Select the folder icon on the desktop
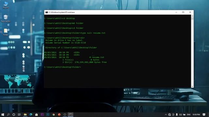This screenshot has width=209, height=117. pyautogui.click(x=6, y=32)
